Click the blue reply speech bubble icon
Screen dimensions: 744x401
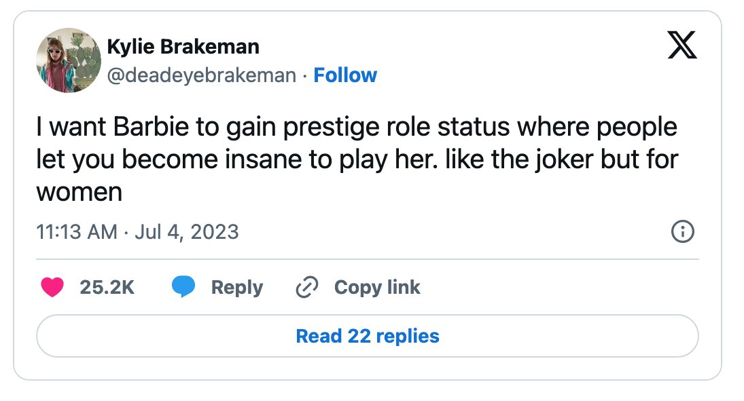click(x=183, y=286)
